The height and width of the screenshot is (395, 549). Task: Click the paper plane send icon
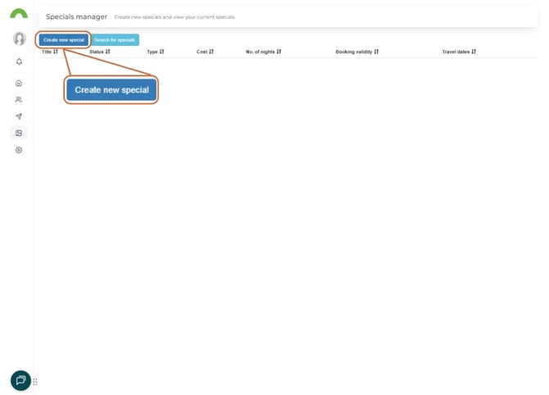coord(19,116)
